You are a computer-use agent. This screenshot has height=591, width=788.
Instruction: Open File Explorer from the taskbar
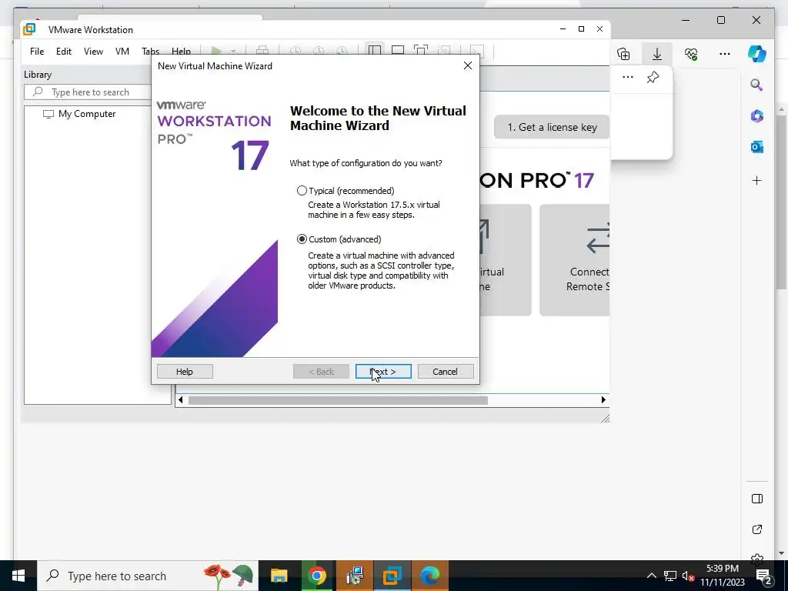point(279,576)
